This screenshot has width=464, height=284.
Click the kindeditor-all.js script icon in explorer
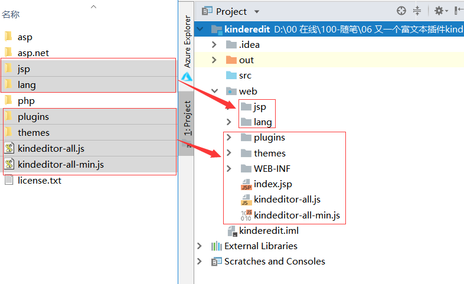point(9,148)
